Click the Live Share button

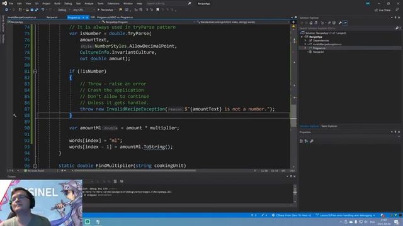pyautogui.click(x=383, y=10)
